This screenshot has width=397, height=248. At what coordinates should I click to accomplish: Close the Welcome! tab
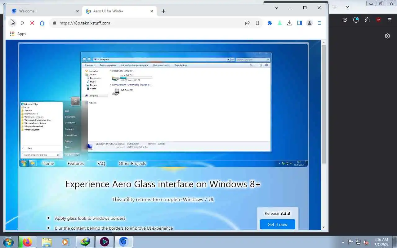point(78,11)
